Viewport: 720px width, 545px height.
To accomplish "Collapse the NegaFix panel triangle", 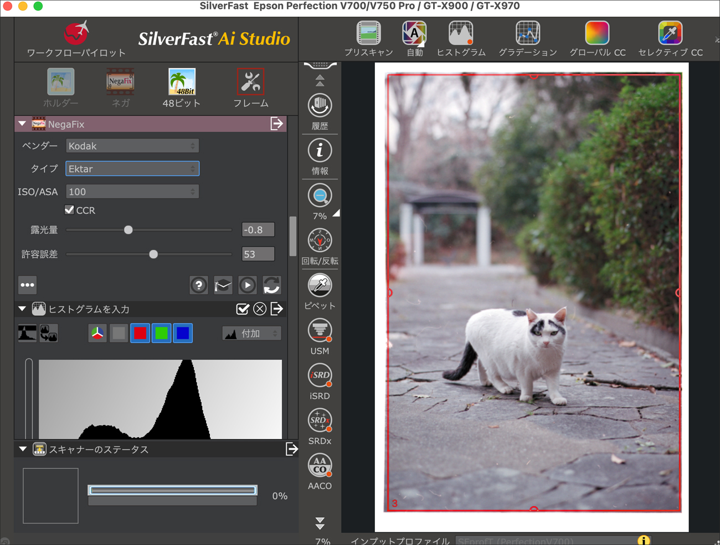I will [22, 124].
